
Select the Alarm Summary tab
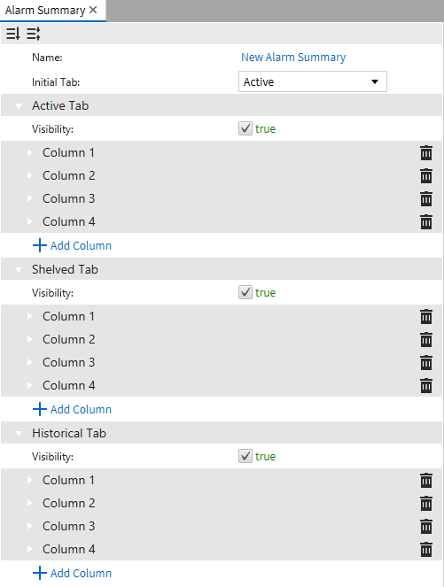coord(45,10)
